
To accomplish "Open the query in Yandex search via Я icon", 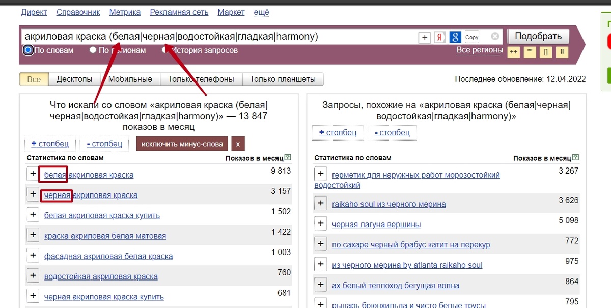I will (439, 37).
